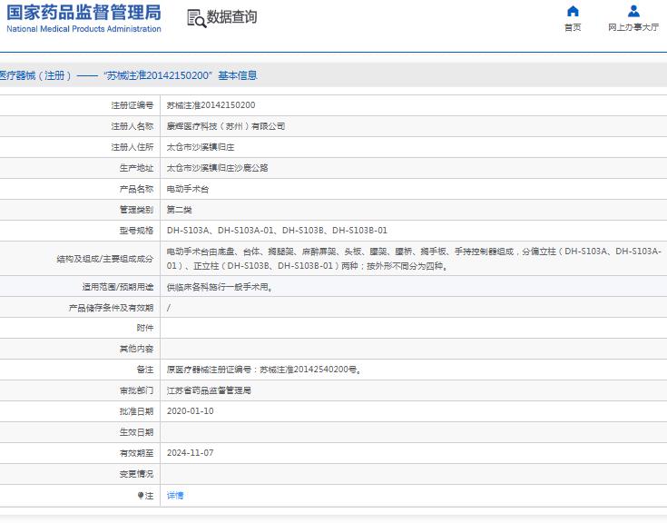Image resolution: width=667 pixels, height=523 pixels.
Task: Open the 网上办事大厅 text label
Action: (633, 27)
